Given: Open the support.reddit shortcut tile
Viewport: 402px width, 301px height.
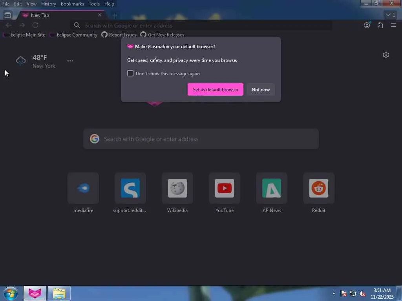Looking at the screenshot, I should pos(130,188).
